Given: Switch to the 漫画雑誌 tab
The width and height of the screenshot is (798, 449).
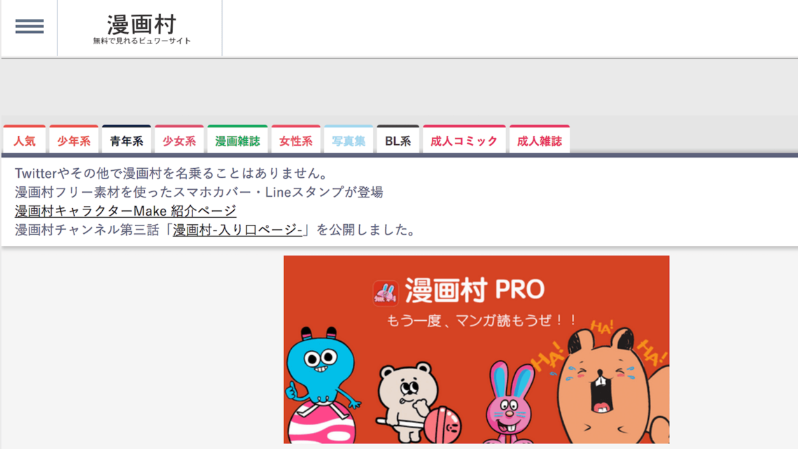Looking at the screenshot, I should 237,141.
